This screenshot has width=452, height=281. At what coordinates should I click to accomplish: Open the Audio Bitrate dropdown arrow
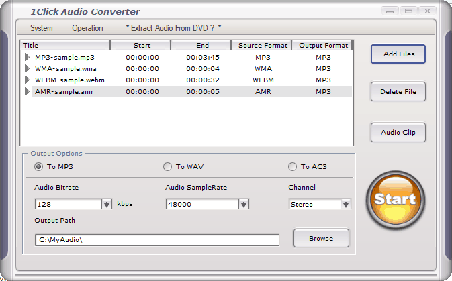107,204
